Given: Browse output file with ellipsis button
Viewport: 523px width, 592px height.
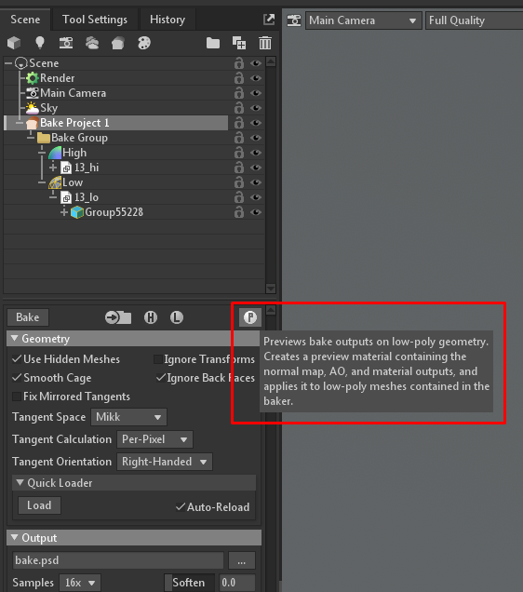Looking at the screenshot, I should [x=242, y=560].
